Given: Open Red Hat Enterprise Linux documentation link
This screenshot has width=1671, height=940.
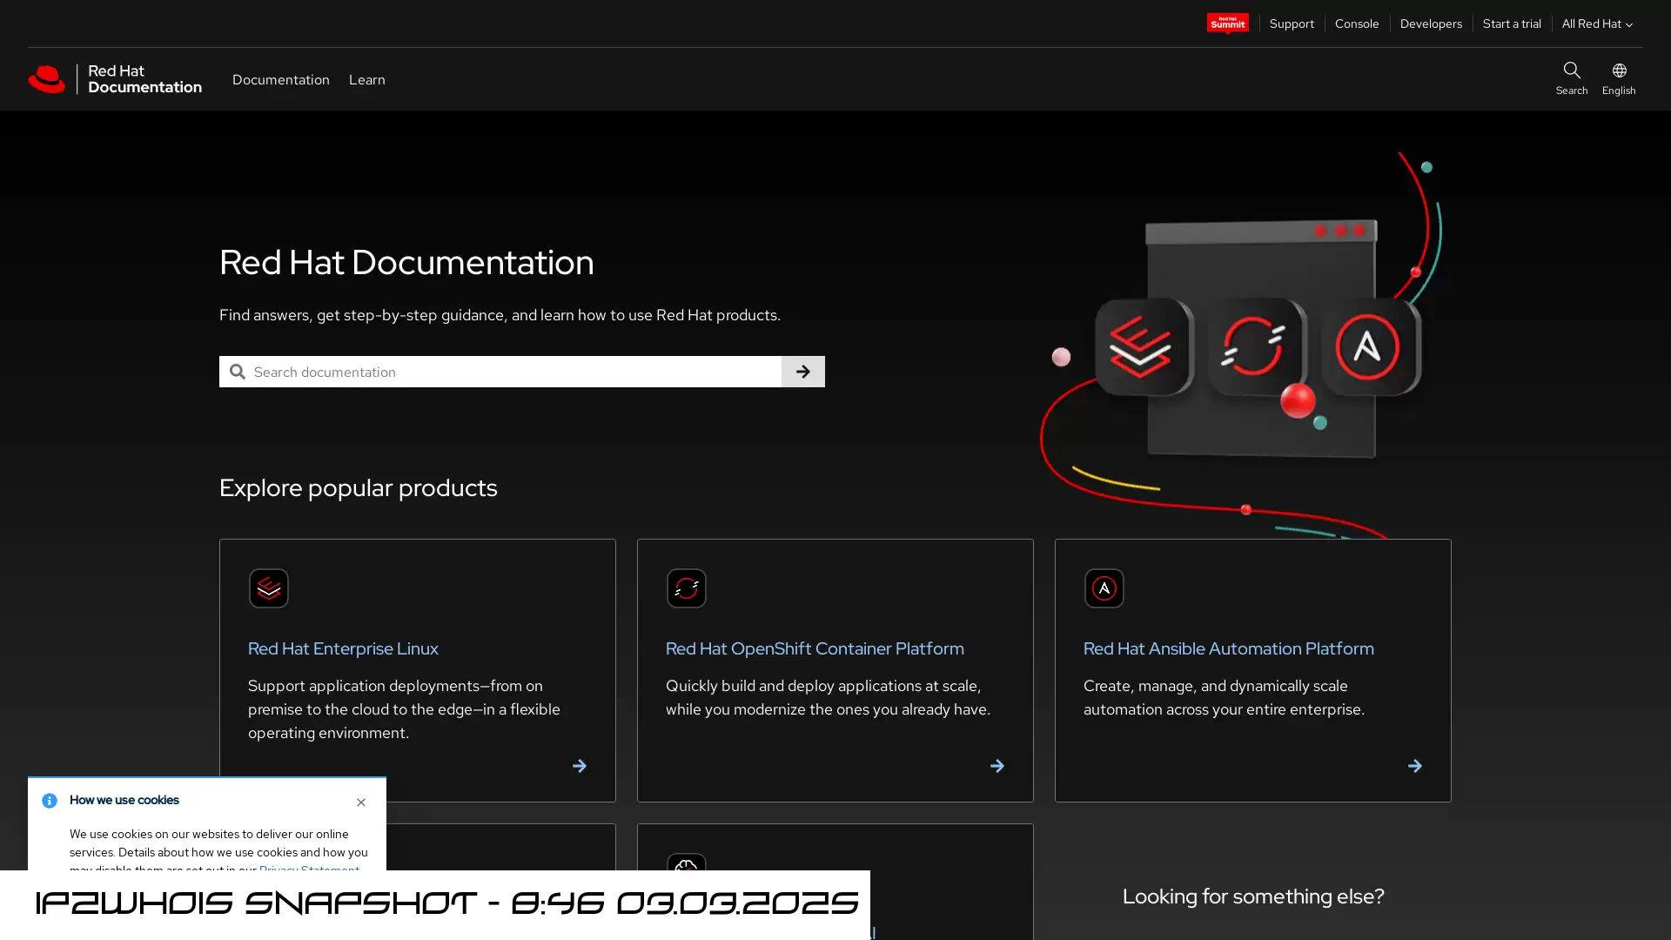Looking at the screenshot, I should [343, 648].
